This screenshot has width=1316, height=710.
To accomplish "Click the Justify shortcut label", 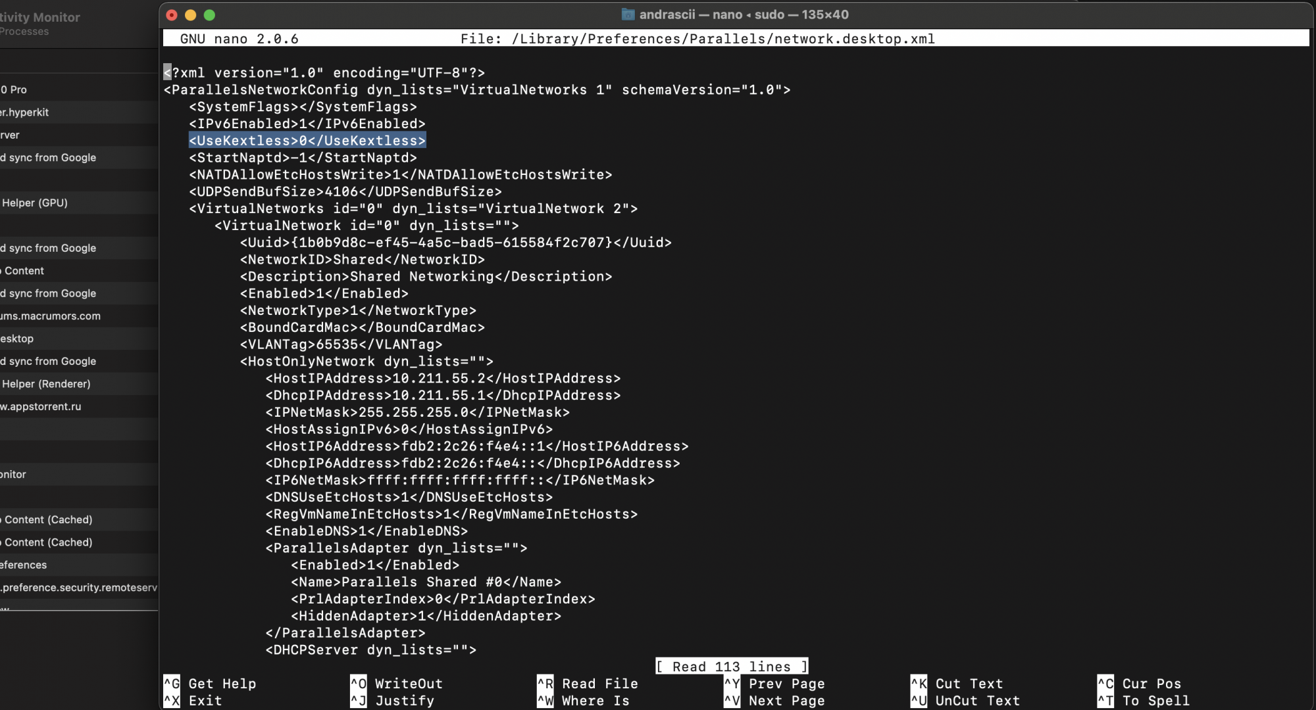I will click(x=404, y=701).
